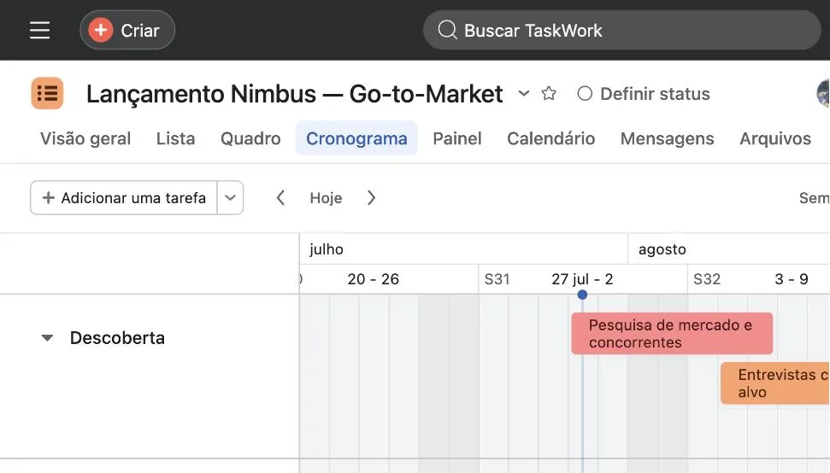Collapse the Descoberta section

point(47,338)
